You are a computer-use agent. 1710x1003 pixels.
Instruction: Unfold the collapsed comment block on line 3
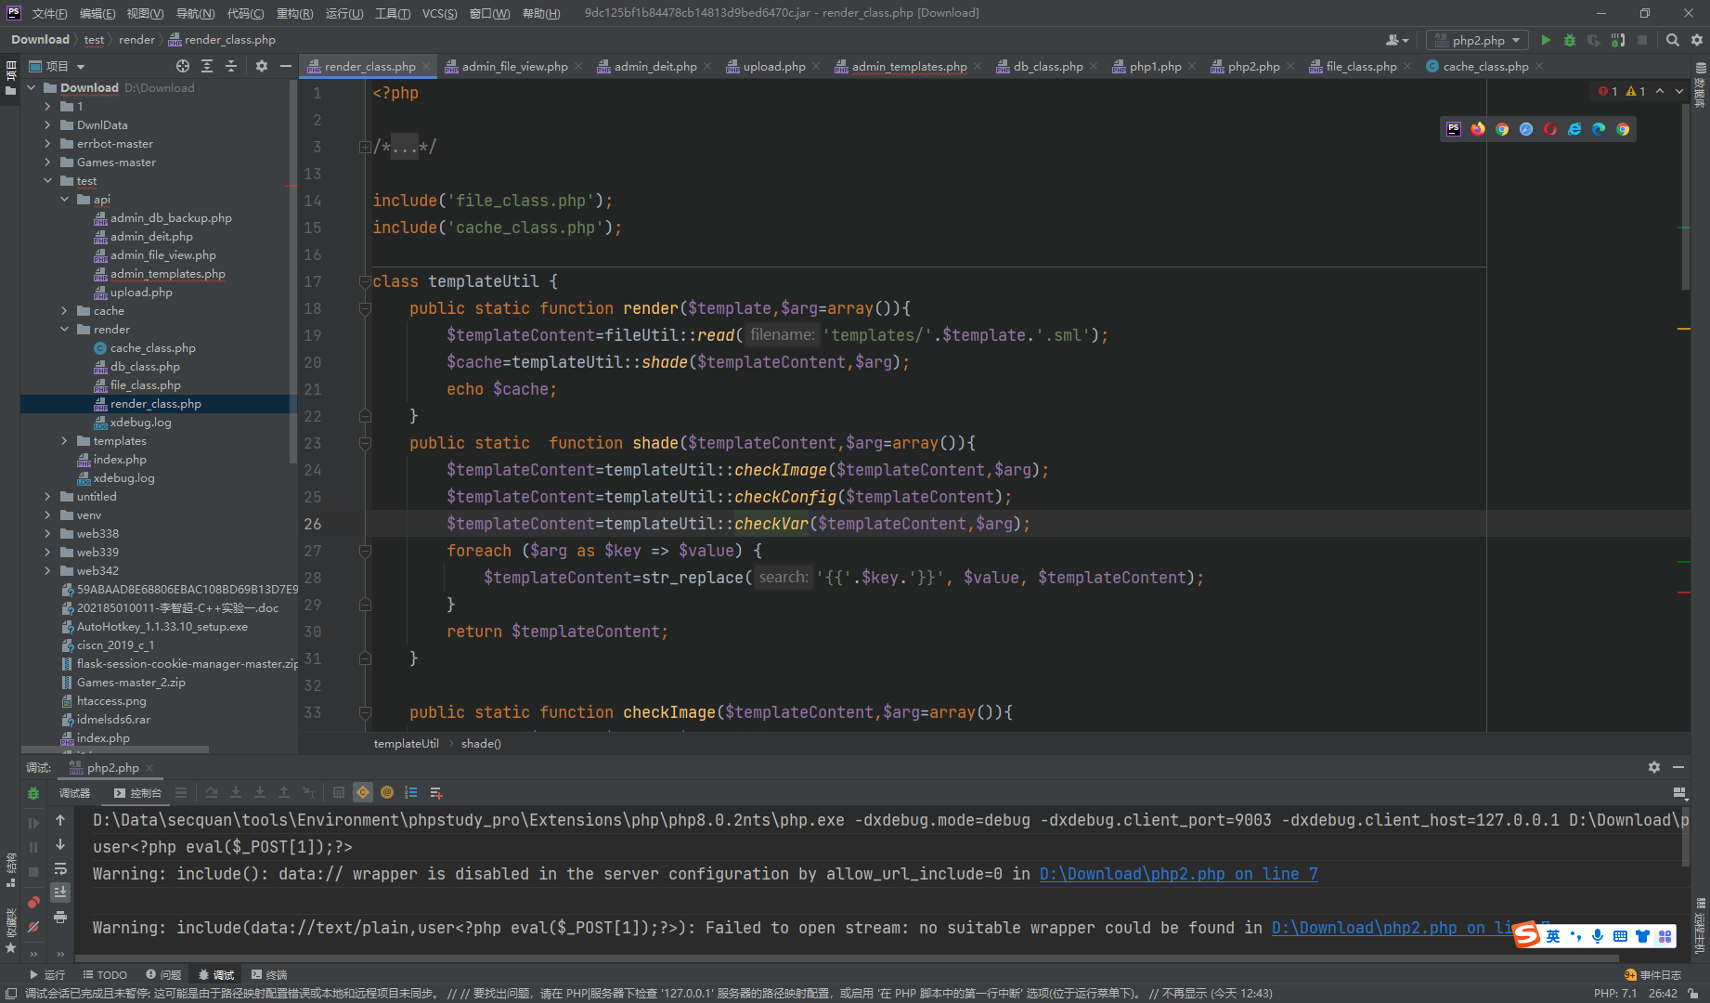(365, 147)
